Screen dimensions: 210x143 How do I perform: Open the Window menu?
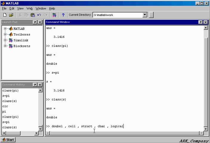pos(41,9)
